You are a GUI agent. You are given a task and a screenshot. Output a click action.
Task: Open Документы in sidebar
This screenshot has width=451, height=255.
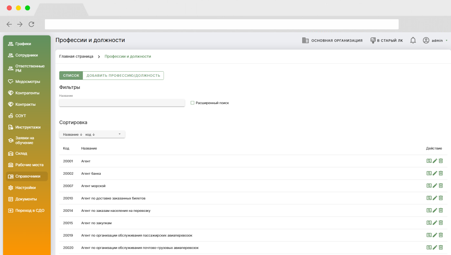[27, 199]
